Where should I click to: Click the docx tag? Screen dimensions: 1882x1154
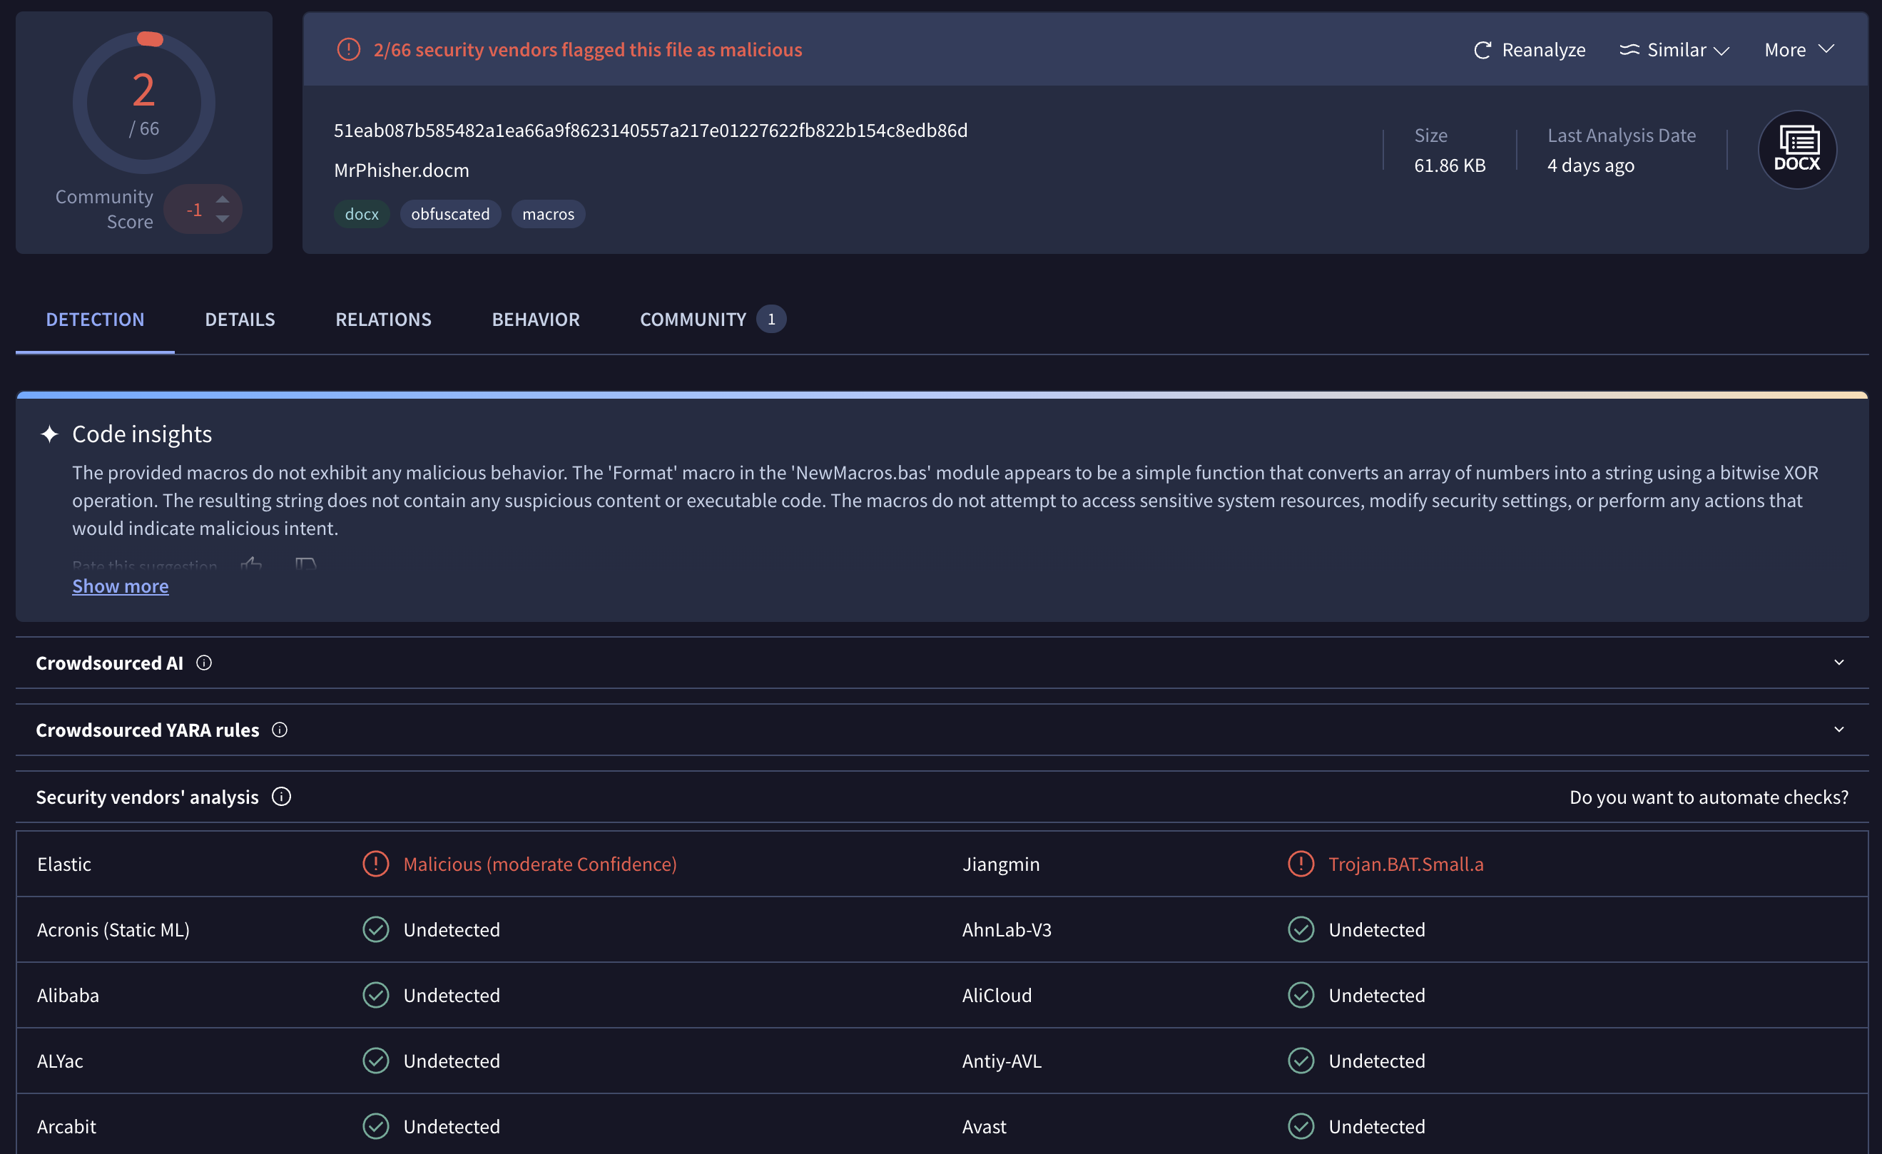(x=361, y=214)
